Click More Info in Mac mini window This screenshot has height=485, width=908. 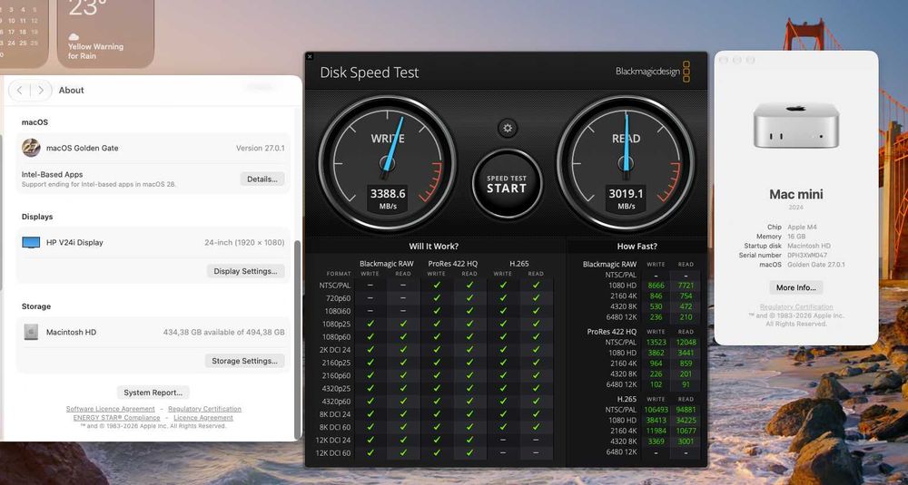(795, 287)
